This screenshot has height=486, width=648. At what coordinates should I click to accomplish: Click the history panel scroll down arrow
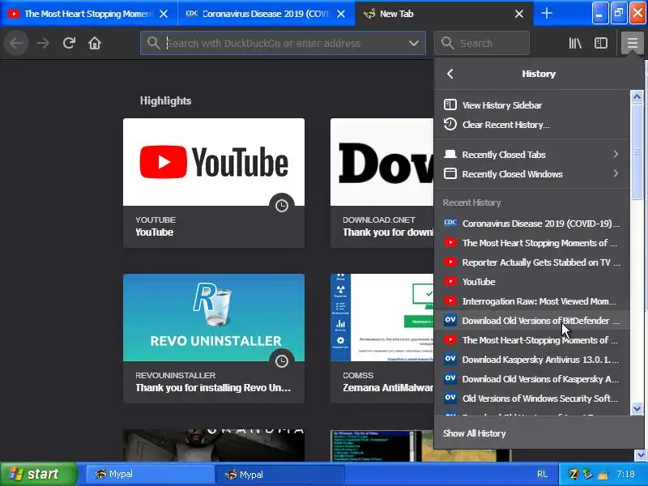pyautogui.click(x=637, y=408)
